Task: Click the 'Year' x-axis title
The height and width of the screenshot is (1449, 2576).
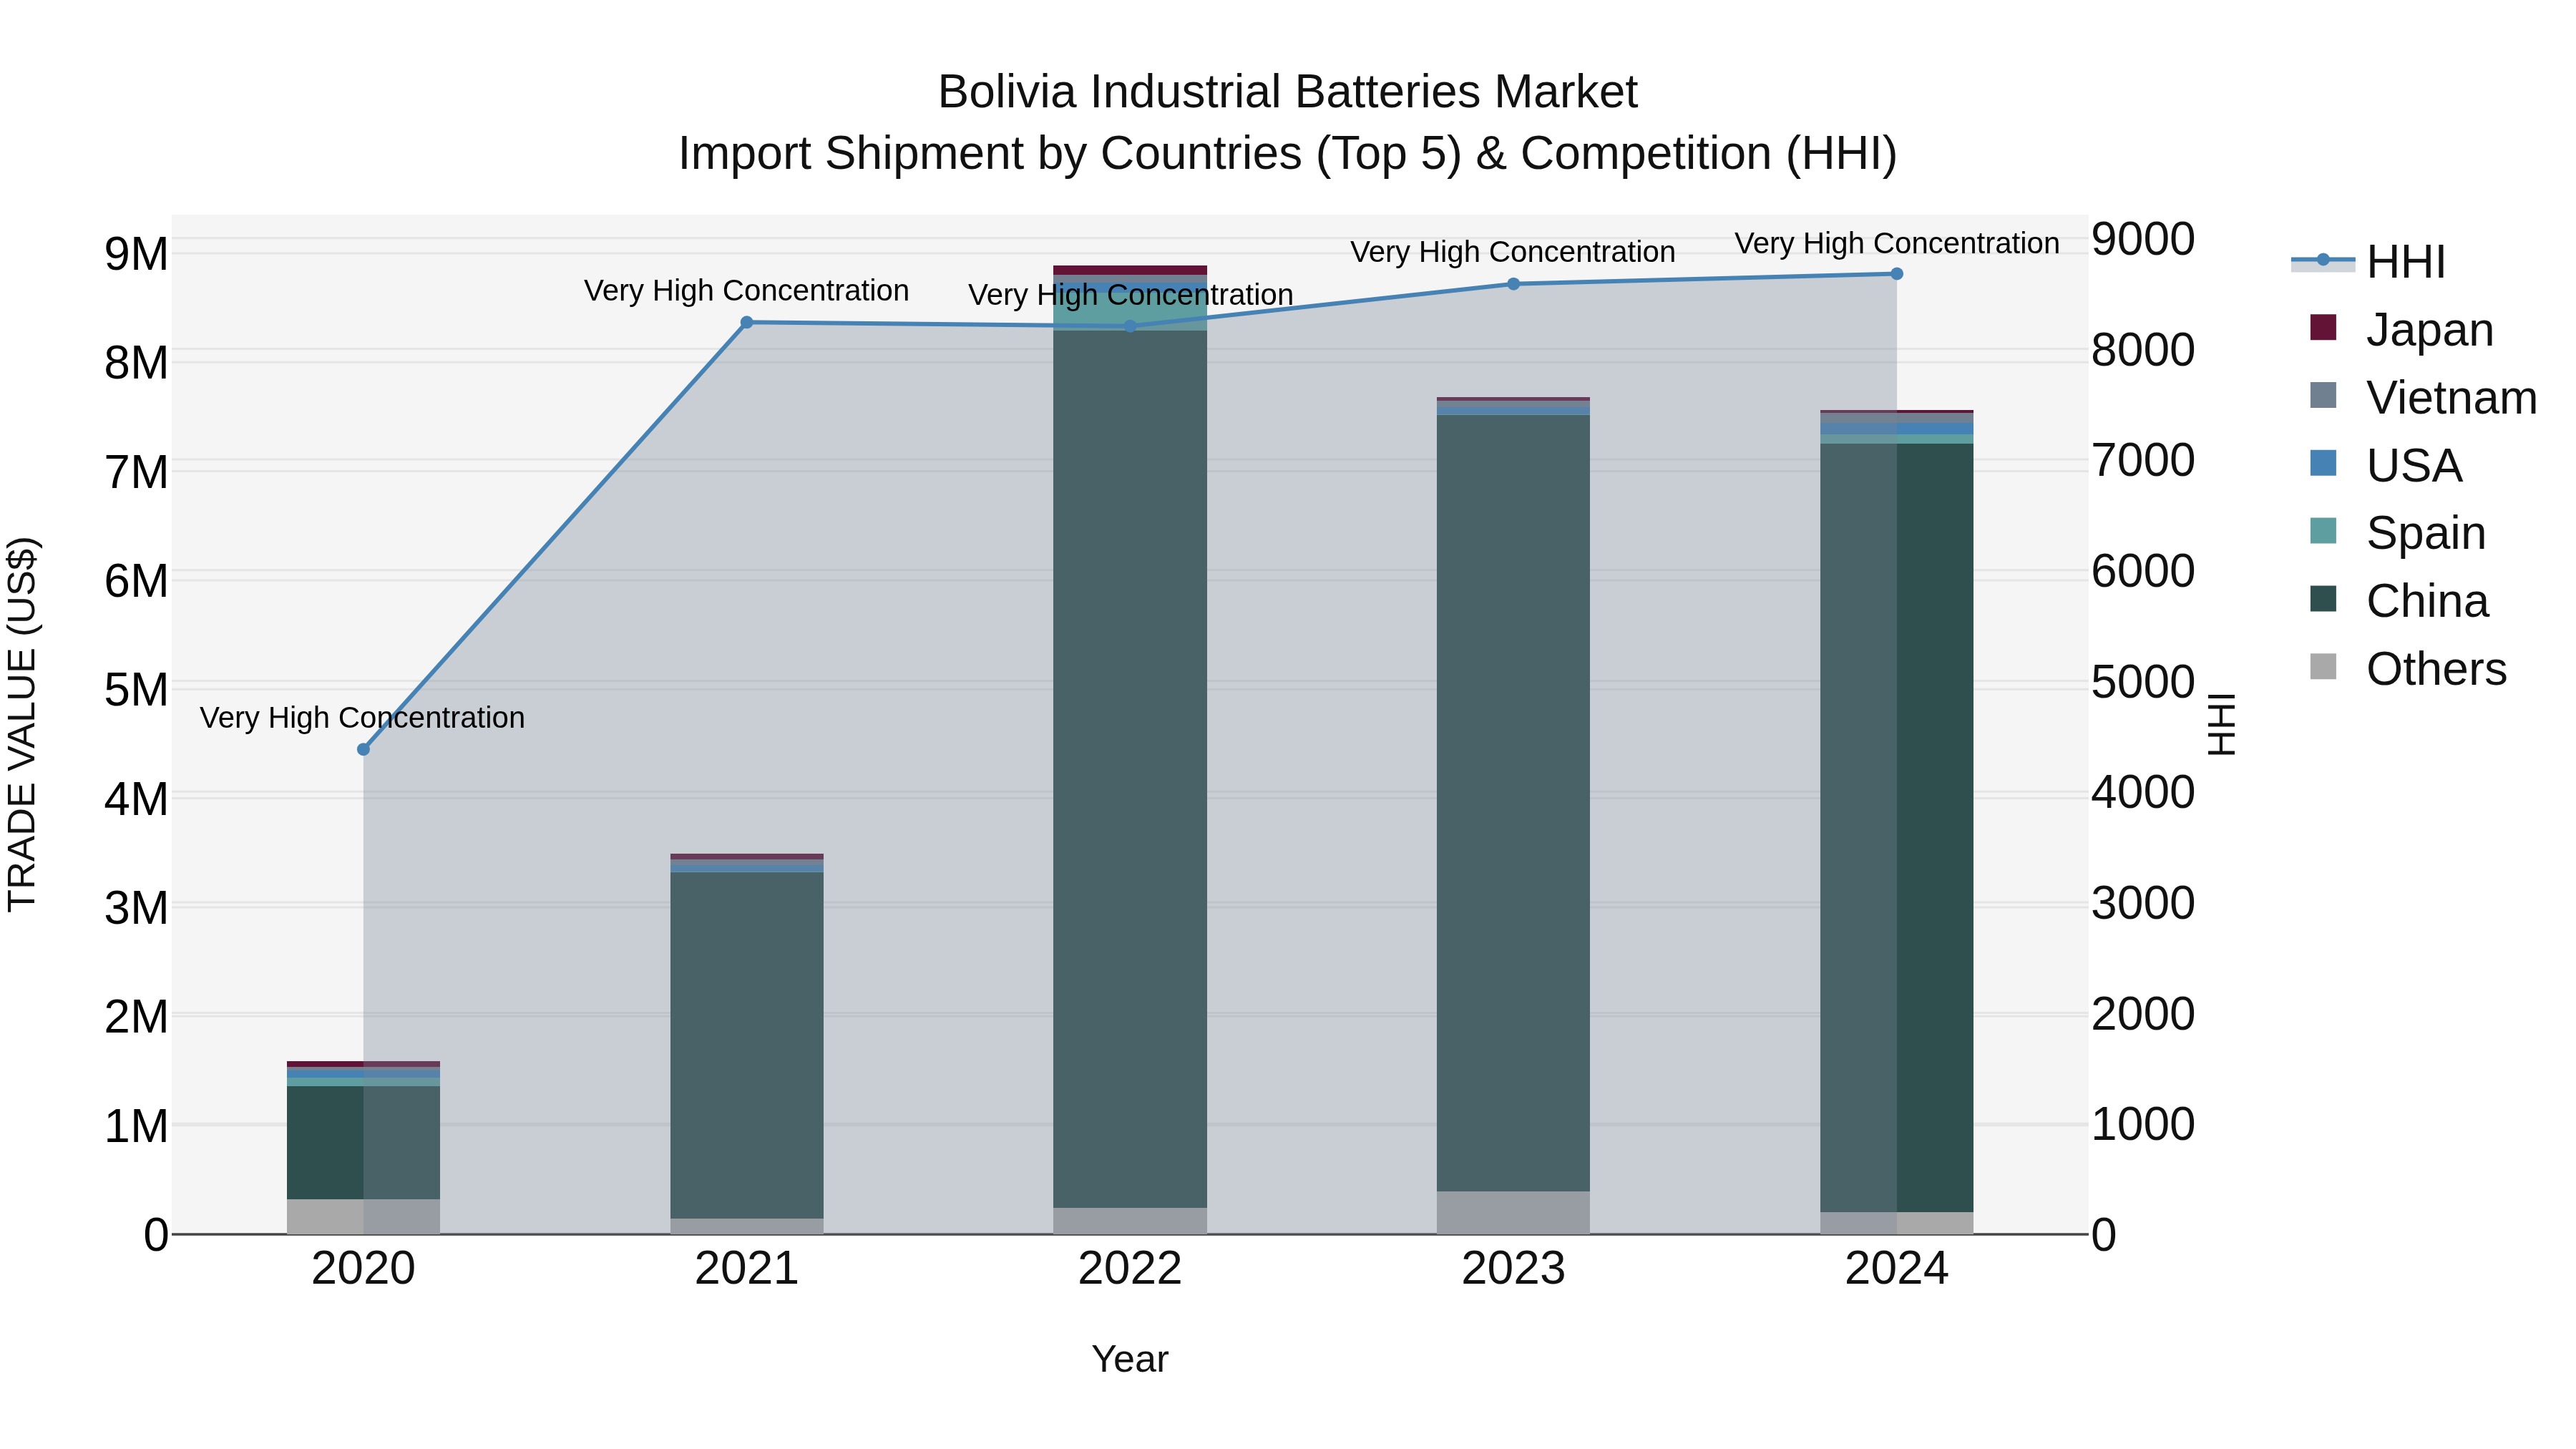Action: tap(1130, 1359)
